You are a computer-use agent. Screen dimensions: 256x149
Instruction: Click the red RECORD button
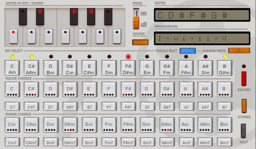[x=244, y=79]
